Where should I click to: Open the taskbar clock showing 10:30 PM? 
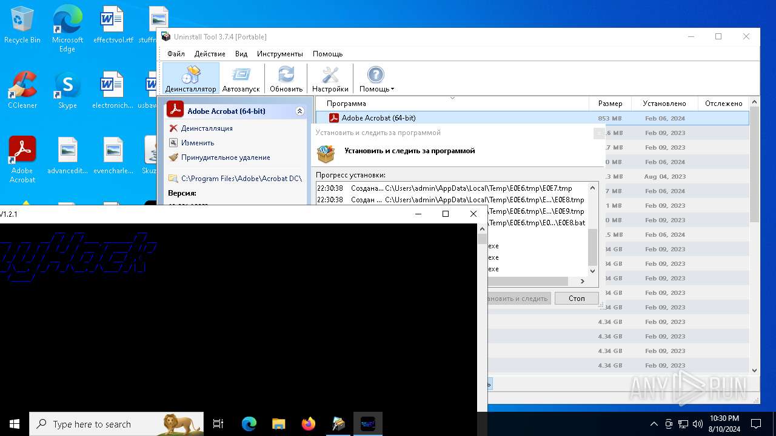(724, 424)
